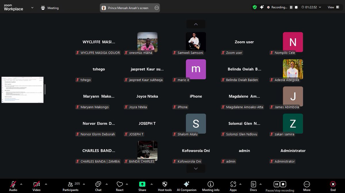The image size is (345, 193).
Task: Stop recording using the bottom toolbar button
Action: (283, 184)
